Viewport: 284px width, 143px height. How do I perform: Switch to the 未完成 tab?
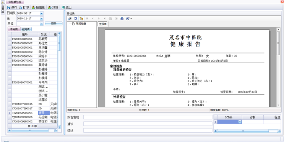pos(14,29)
